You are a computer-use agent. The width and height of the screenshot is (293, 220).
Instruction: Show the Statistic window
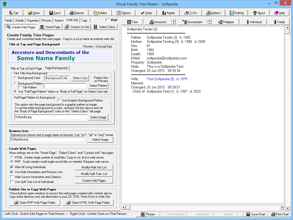pyautogui.click(x=237, y=13)
